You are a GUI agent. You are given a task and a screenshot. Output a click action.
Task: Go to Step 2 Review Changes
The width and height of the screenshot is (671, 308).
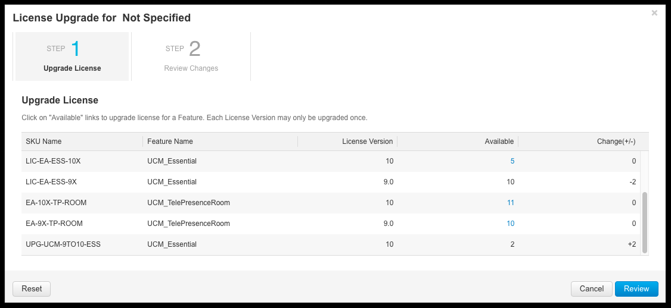[x=191, y=56]
